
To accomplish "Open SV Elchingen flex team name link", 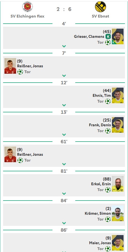I will (x=27, y=16).
